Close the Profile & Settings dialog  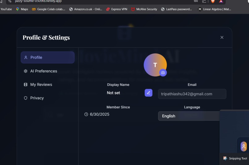(x=222, y=37)
